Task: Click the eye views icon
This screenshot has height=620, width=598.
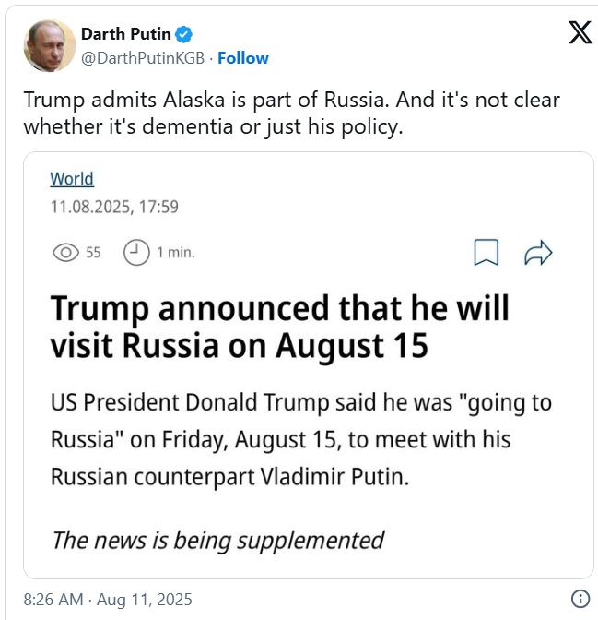Action: click(x=65, y=253)
